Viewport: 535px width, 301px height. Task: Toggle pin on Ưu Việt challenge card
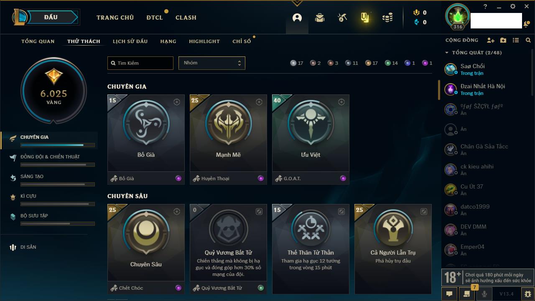341,102
